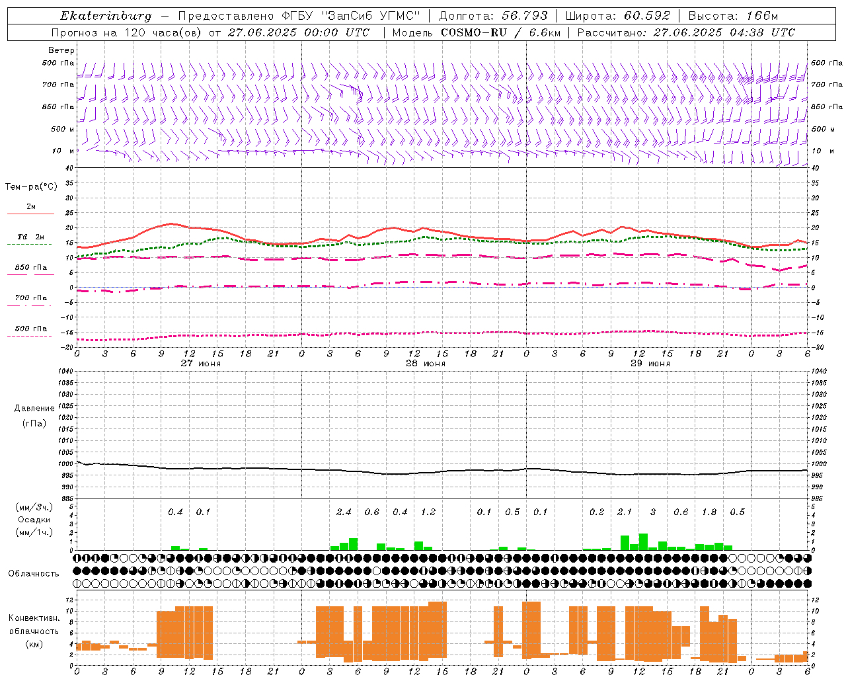Click the 29 июня date label
This screenshot has width=846, height=677.
650,364
